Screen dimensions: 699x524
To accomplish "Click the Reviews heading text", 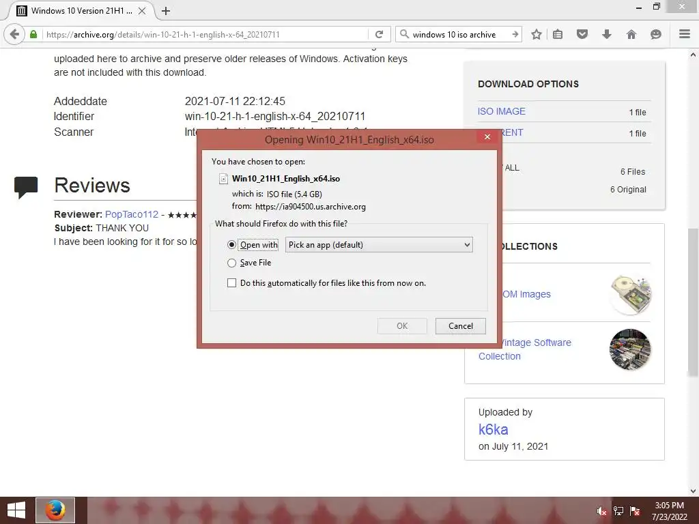I will (92, 186).
